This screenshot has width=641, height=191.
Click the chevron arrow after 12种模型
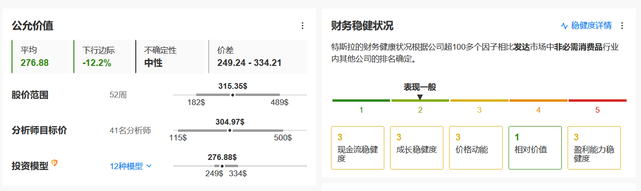tap(149, 166)
